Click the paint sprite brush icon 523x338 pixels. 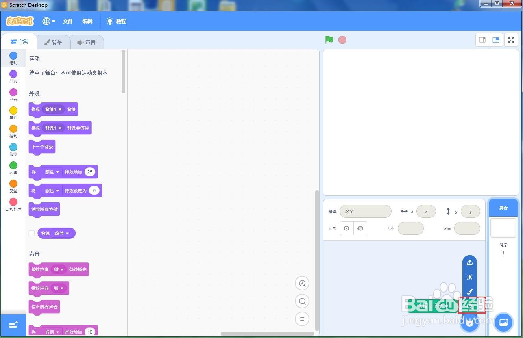coord(470,292)
